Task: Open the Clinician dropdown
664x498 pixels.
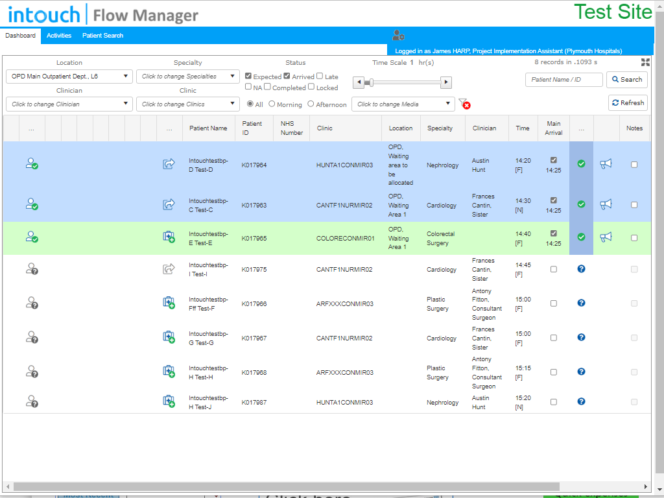Action: point(69,104)
